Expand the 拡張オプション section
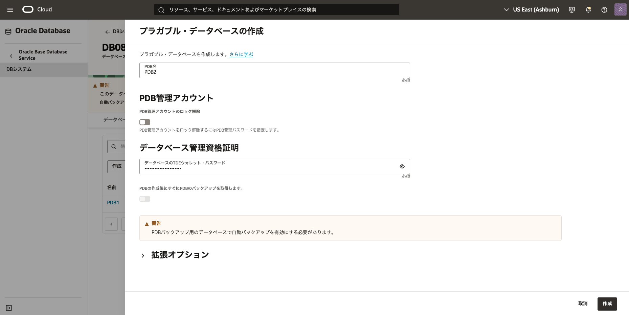Viewport: 629px width, 315px height. (143, 255)
